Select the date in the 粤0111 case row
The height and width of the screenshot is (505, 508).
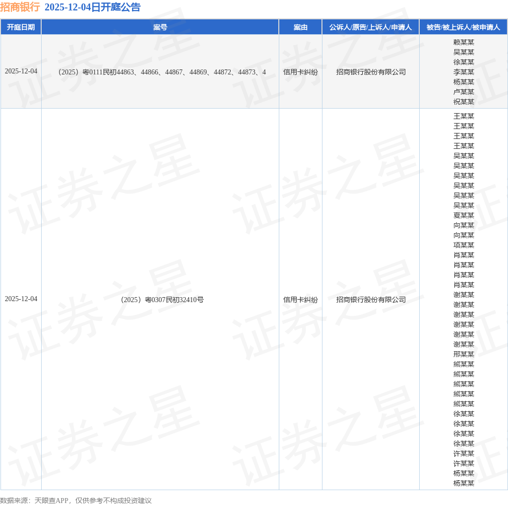click(21, 71)
